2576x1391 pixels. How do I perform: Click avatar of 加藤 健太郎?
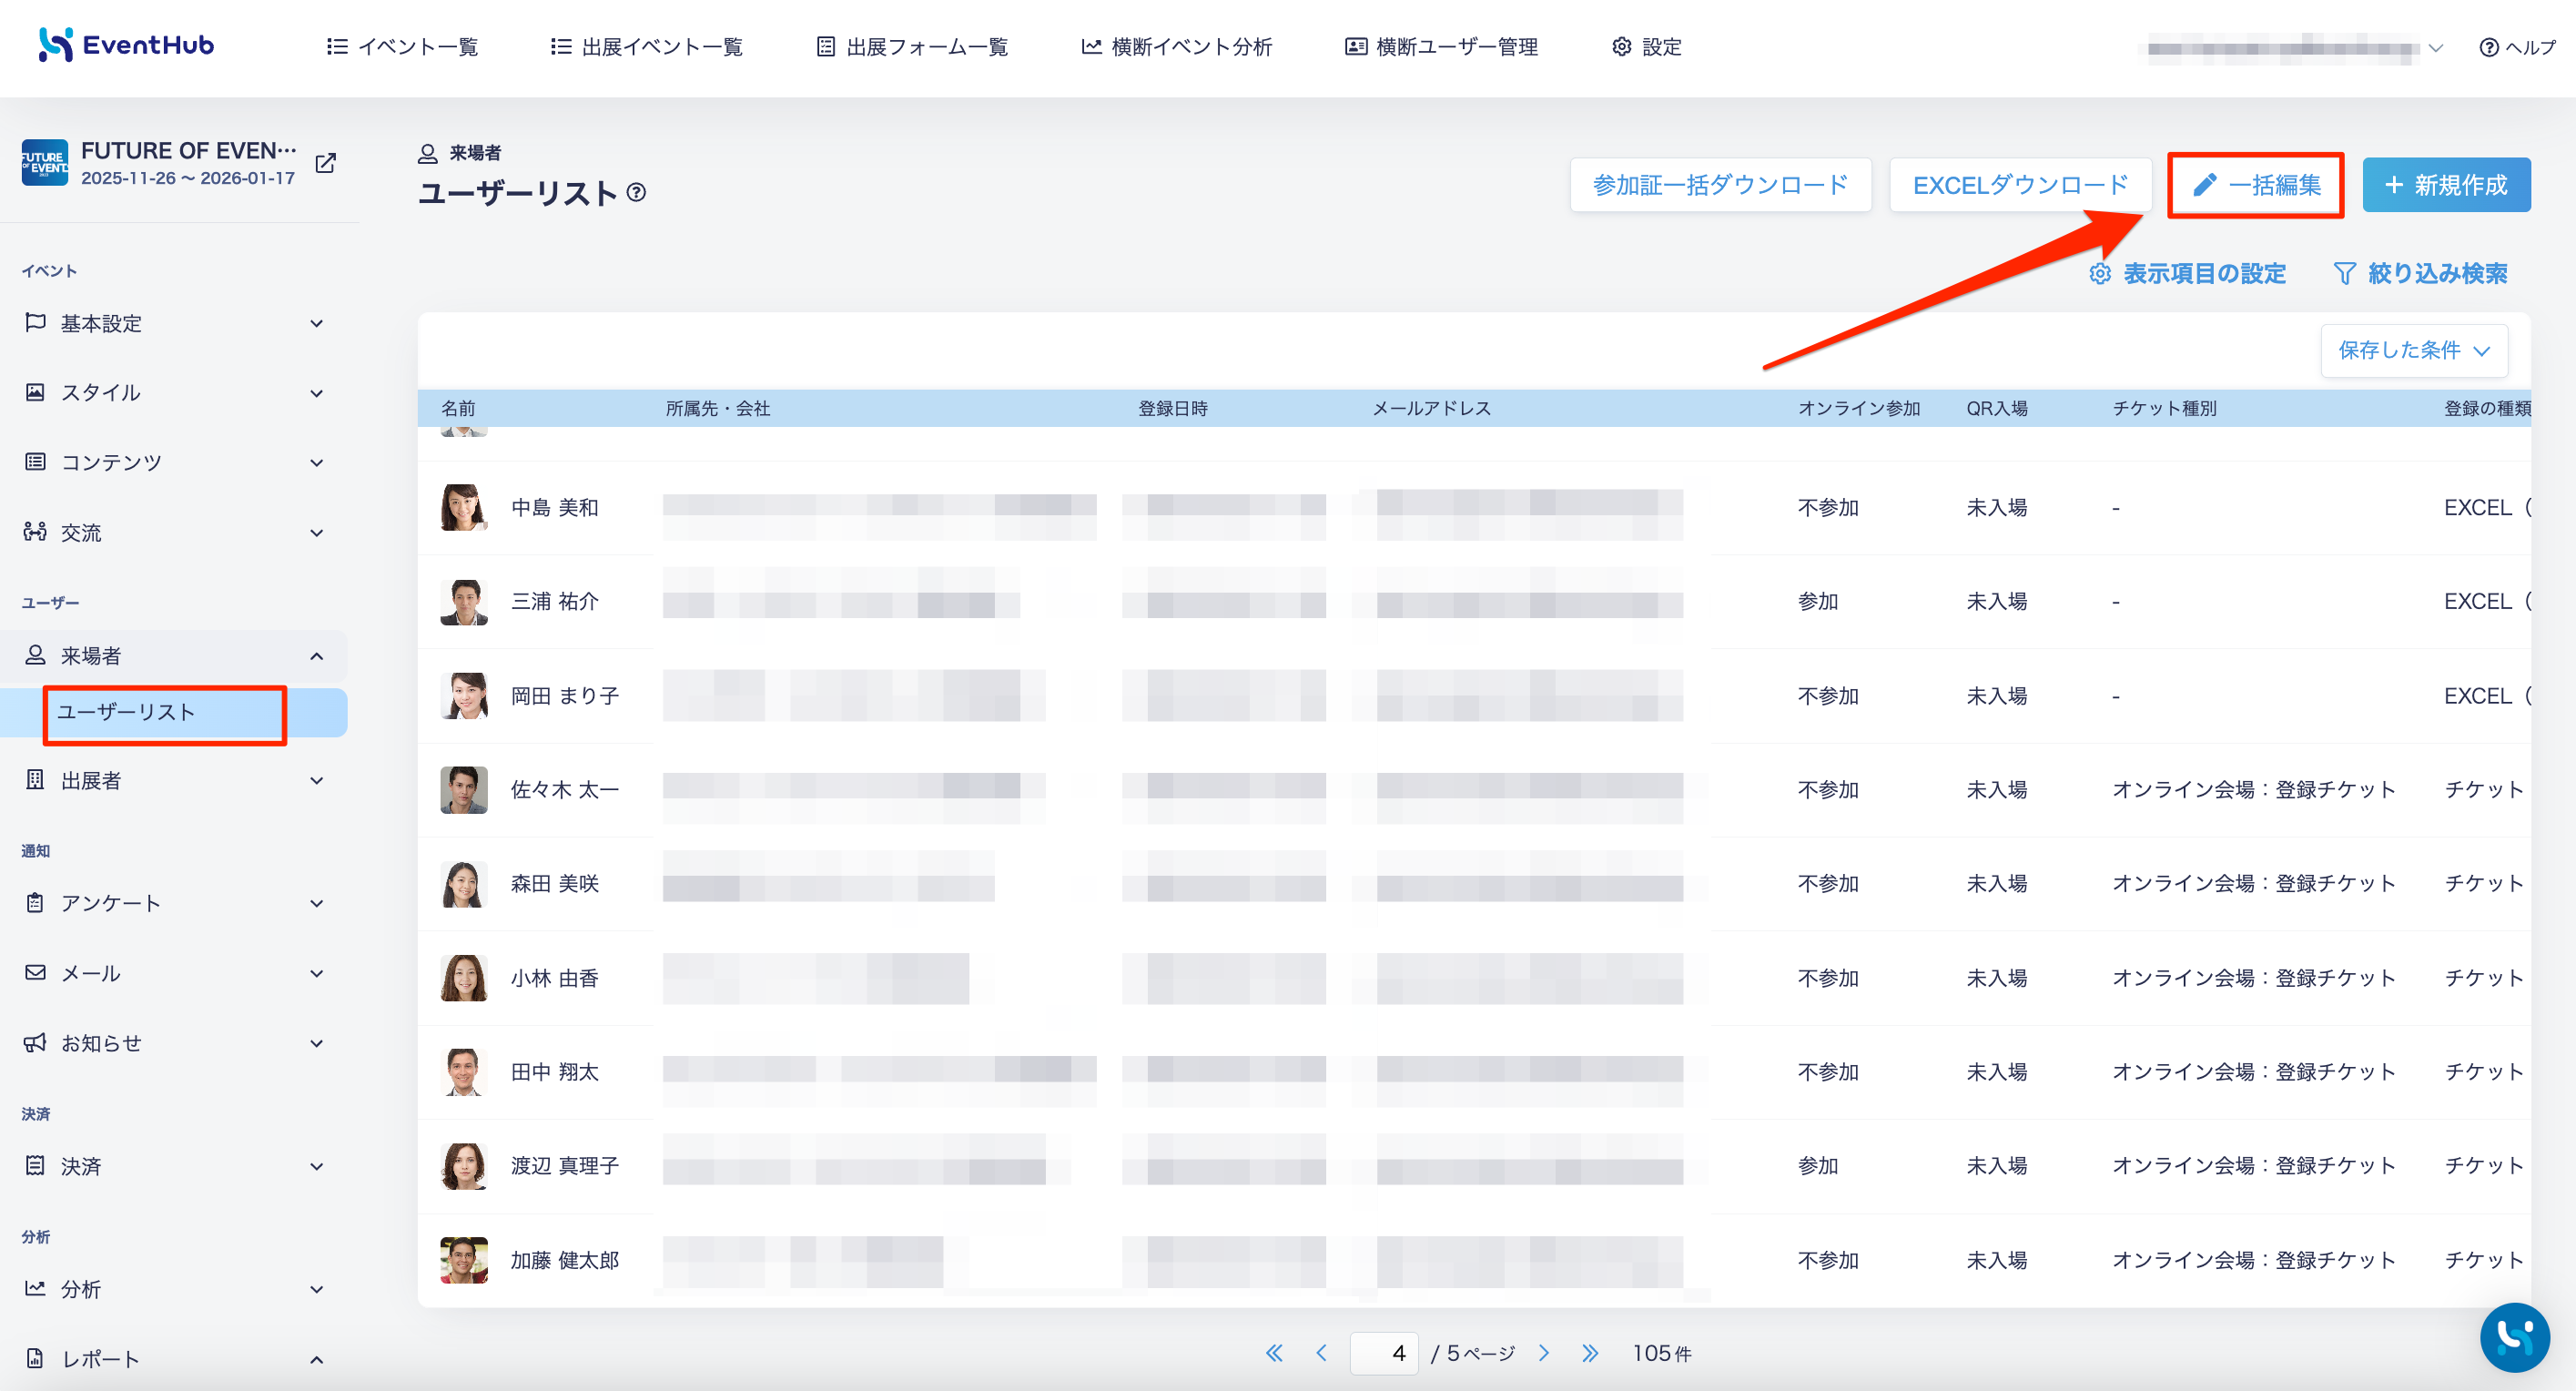[463, 1260]
